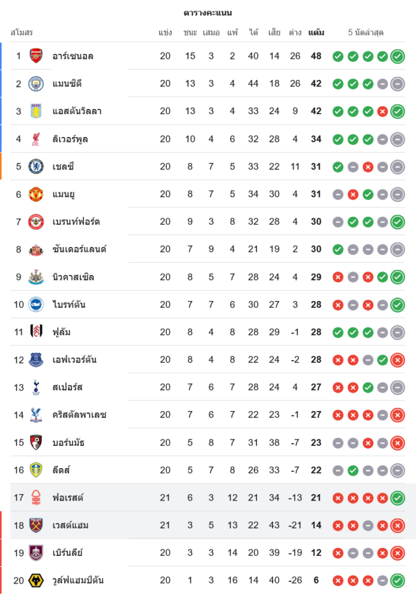
Task: Click the 5 นัดล่าสุด column header
Action: (366, 32)
